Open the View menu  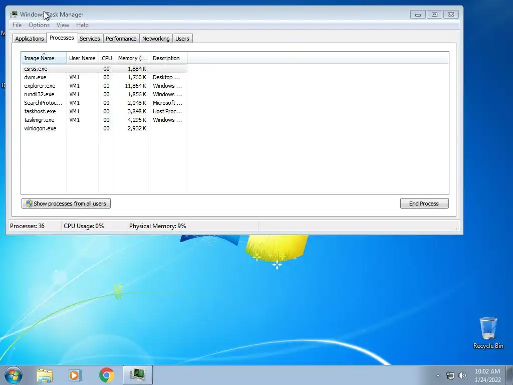pos(63,25)
